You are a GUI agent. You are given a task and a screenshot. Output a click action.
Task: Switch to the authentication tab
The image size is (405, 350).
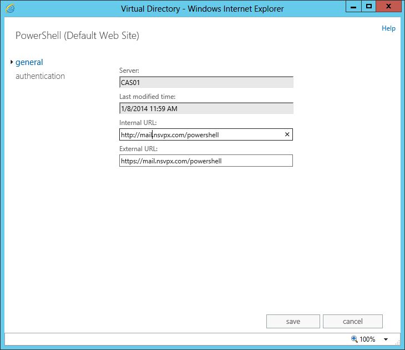click(40, 76)
